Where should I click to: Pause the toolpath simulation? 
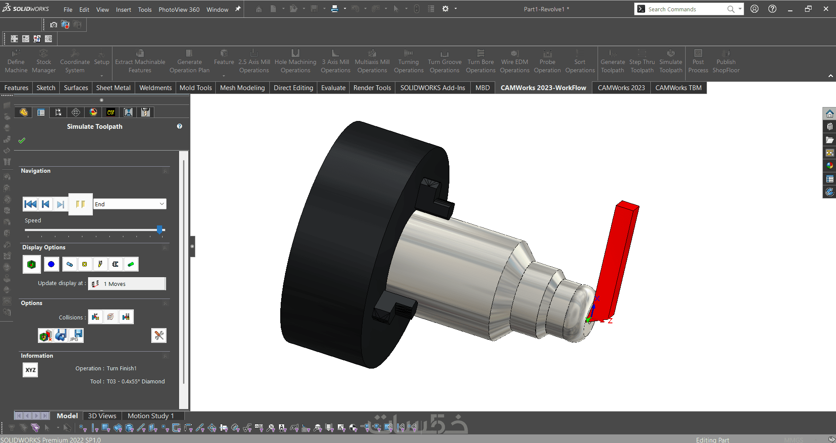(81, 204)
